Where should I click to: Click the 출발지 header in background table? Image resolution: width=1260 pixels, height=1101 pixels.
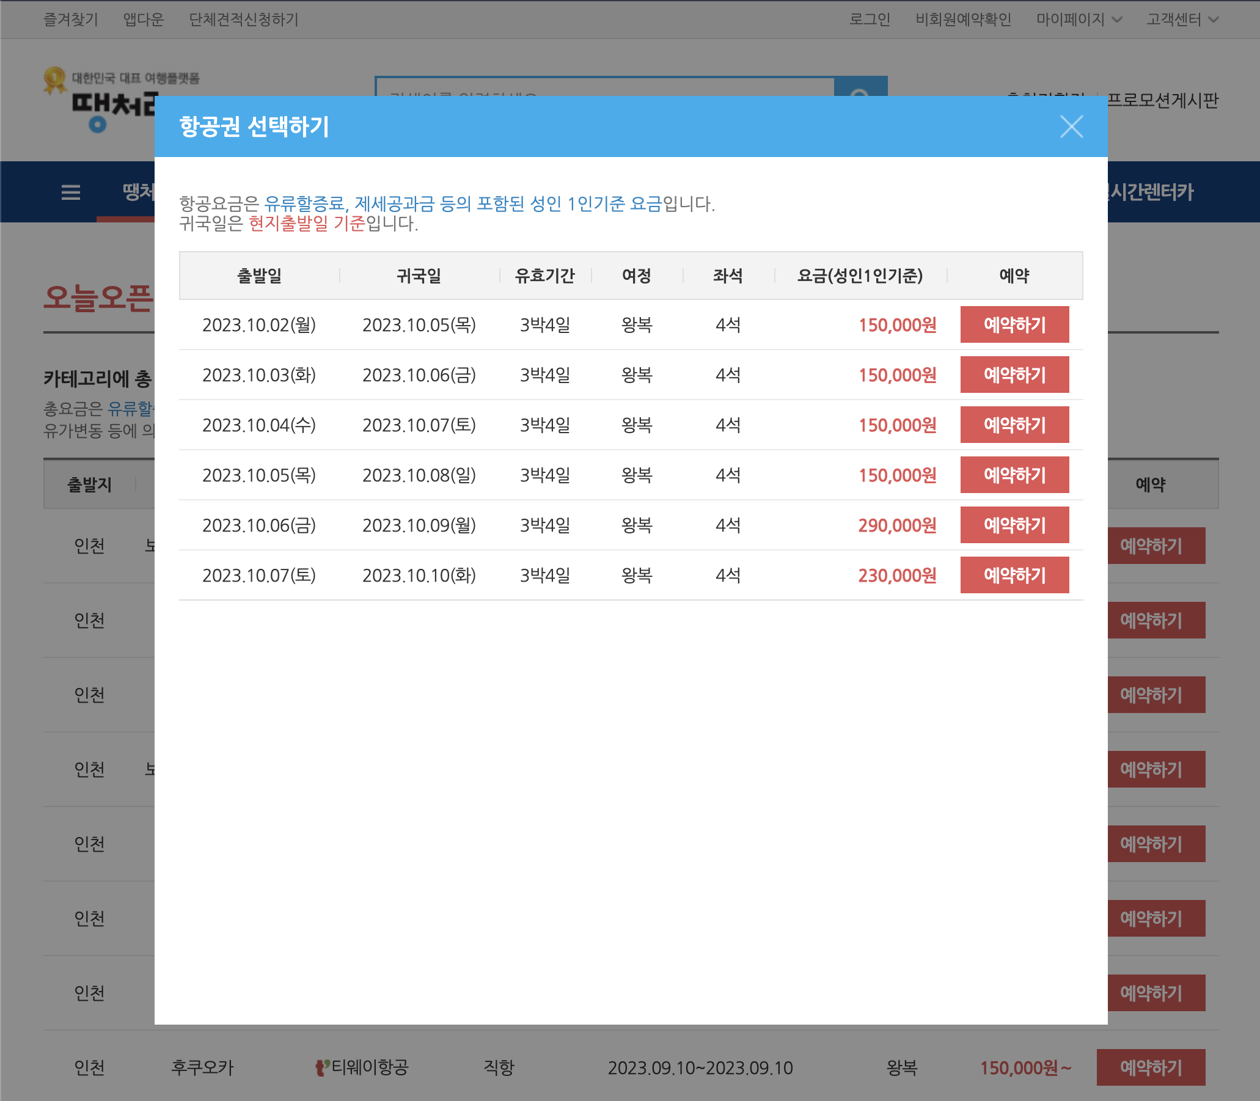[x=90, y=485]
